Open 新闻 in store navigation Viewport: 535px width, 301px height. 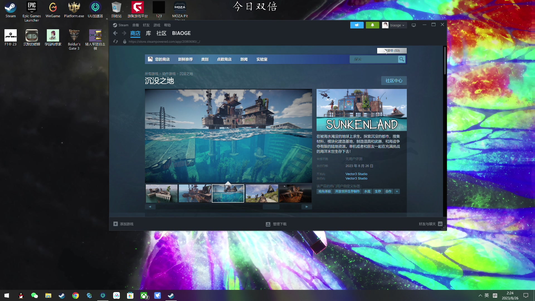(x=244, y=59)
